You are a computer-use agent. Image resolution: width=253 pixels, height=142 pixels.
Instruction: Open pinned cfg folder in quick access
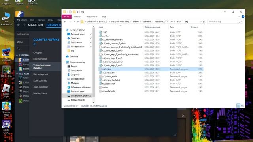[x=72, y=51]
